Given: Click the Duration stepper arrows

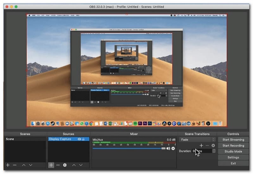Looking at the screenshot, I should point(214,151).
